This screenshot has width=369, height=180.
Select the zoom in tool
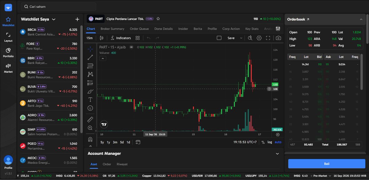tap(90, 128)
